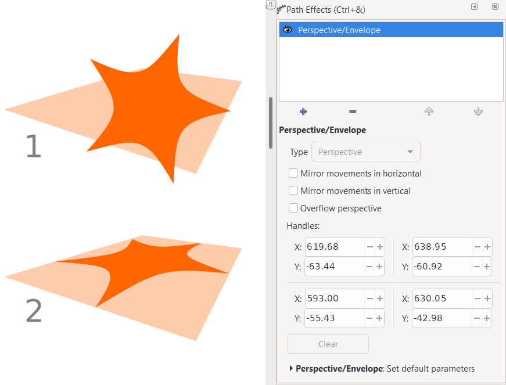Enable Mirror movements in horizontal
This screenshot has width=506, height=385.
[293, 173]
